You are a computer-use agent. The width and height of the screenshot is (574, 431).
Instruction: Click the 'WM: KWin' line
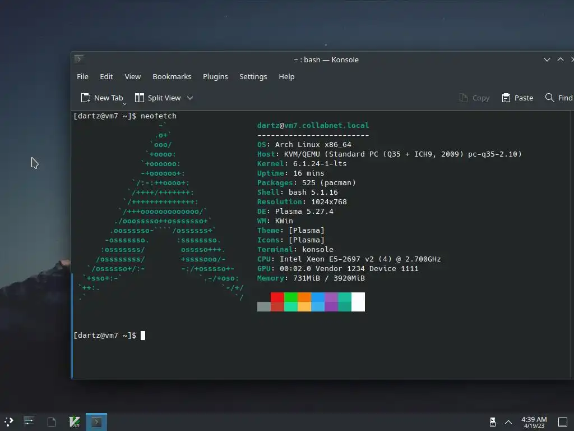[x=275, y=221]
